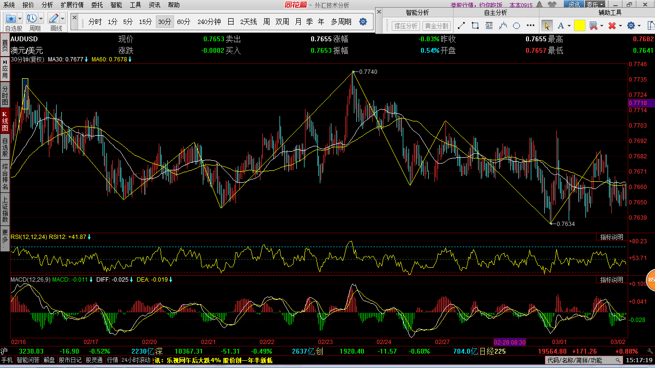This screenshot has width=655, height=368.
Task: Toggle the DEA indicator arrow
Action: coord(170,279)
